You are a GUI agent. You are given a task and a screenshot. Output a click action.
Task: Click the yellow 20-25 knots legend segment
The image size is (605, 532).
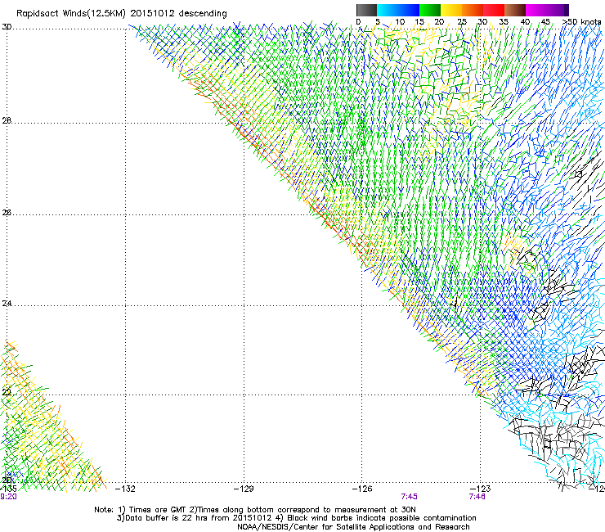click(451, 10)
